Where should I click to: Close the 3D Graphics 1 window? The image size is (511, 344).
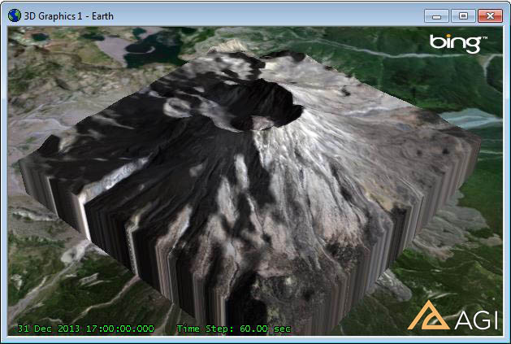click(x=489, y=15)
